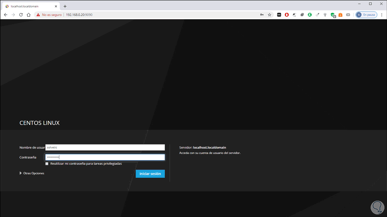Focus the Contraseña password field
Image resolution: width=387 pixels, height=217 pixels.
tap(105, 157)
